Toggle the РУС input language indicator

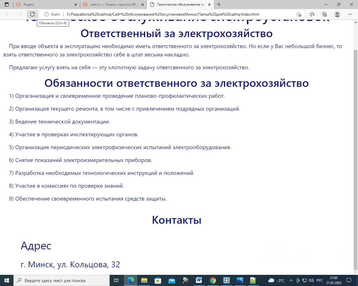pyautogui.click(x=319, y=280)
